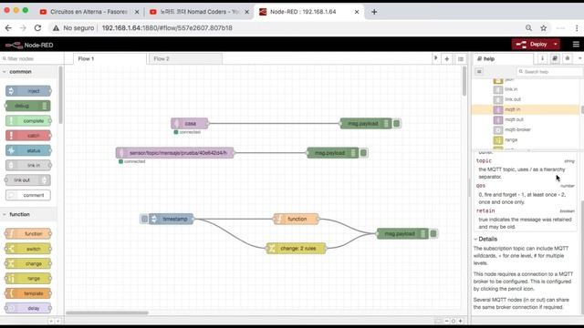The height and width of the screenshot is (328, 584).
Task: Open a new browser tab
Action: tap(374, 12)
